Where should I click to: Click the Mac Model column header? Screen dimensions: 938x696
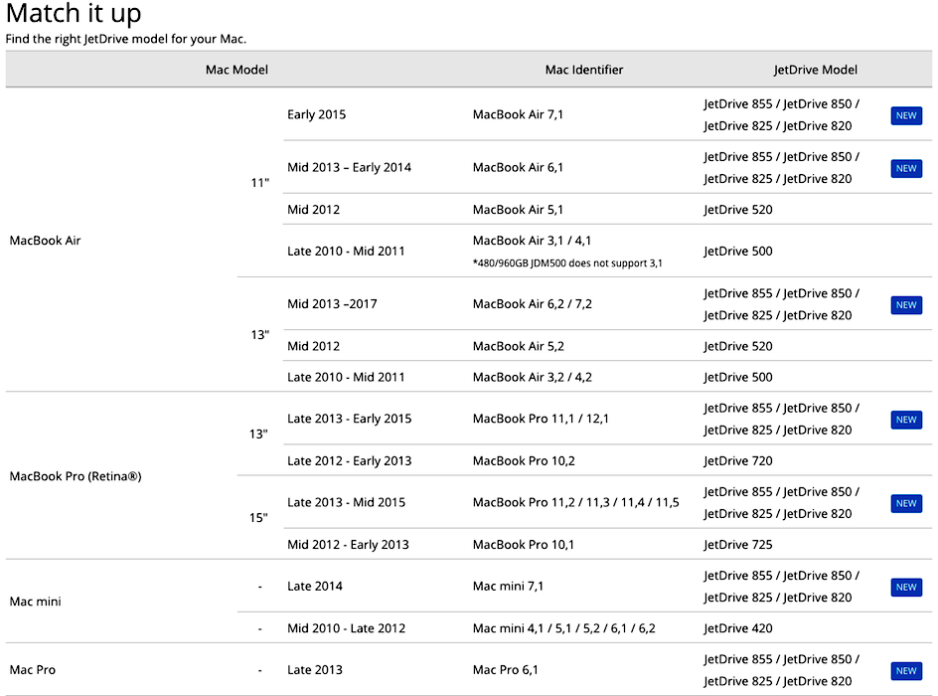(x=236, y=70)
